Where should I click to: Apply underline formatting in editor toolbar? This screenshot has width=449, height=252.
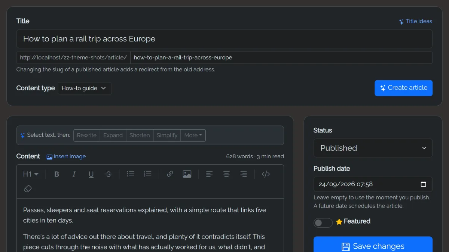pyautogui.click(x=91, y=174)
